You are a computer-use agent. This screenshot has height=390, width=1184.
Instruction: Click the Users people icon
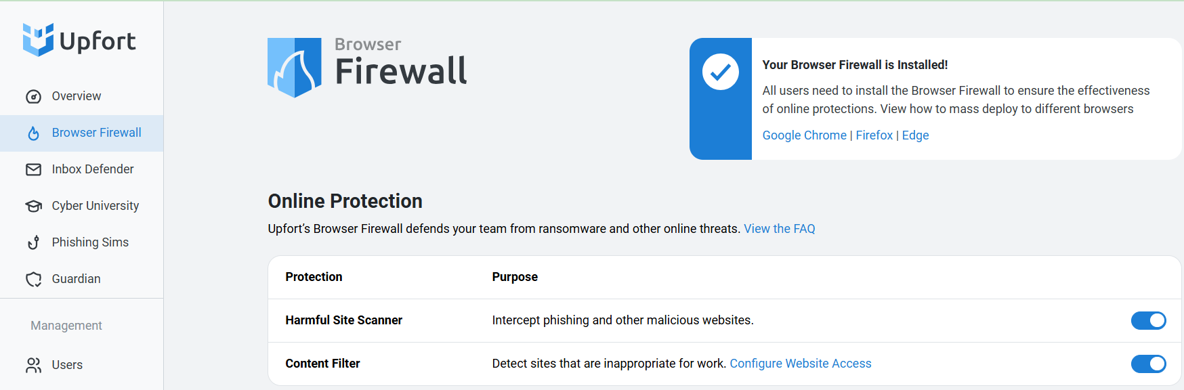pos(33,365)
